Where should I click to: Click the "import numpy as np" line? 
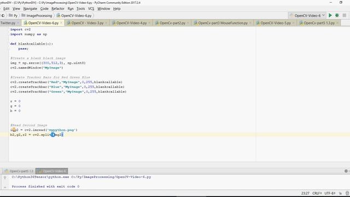(x=28, y=34)
